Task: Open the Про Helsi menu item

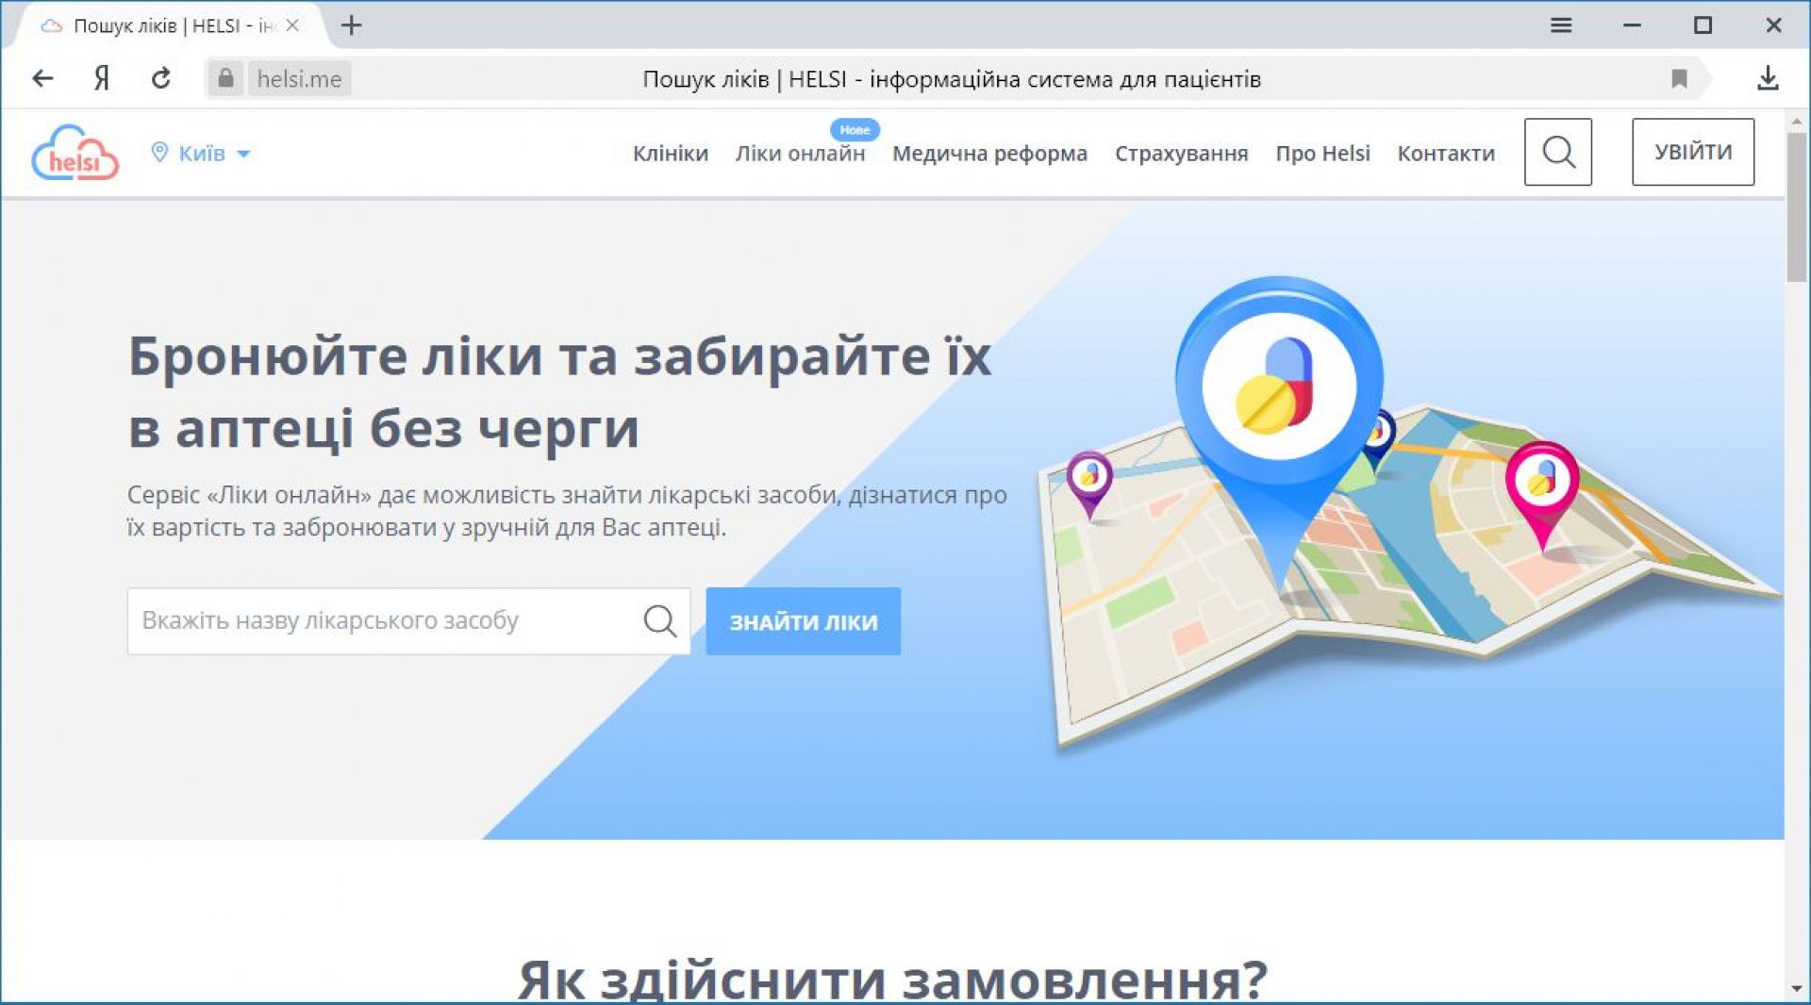Action: pos(1322,154)
